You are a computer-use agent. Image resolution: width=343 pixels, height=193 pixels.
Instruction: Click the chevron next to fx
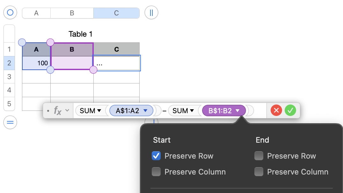[x=67, y=111]
